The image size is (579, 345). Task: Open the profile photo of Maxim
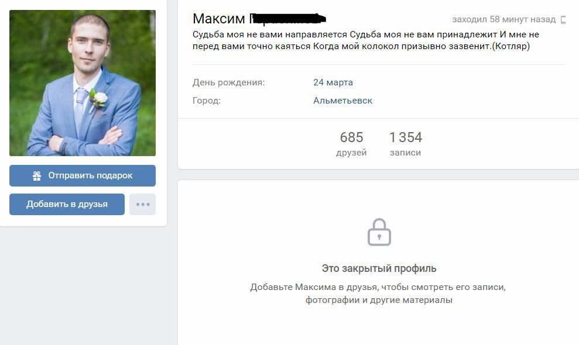83,83
